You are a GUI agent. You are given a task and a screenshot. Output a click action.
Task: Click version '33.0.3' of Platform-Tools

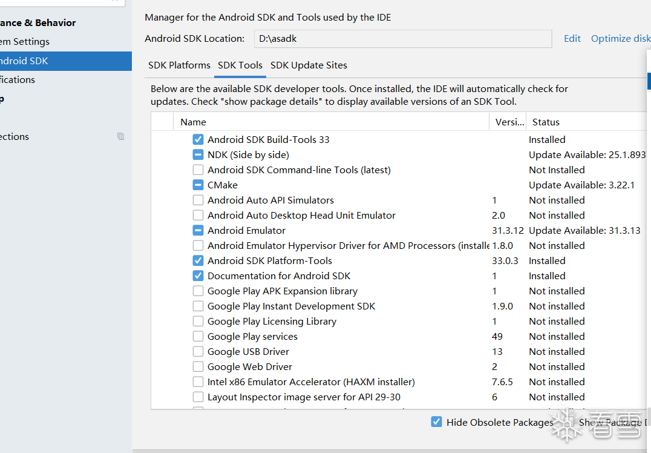[x=505, y=260]
